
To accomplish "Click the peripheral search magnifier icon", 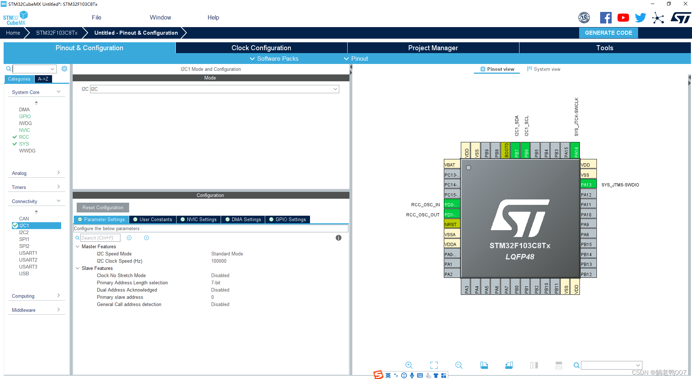I will (9, 69).
